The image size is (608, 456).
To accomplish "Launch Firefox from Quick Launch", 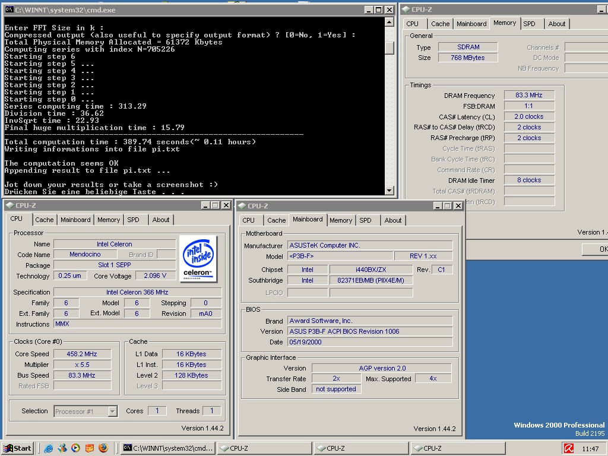I will pos(103,448).
